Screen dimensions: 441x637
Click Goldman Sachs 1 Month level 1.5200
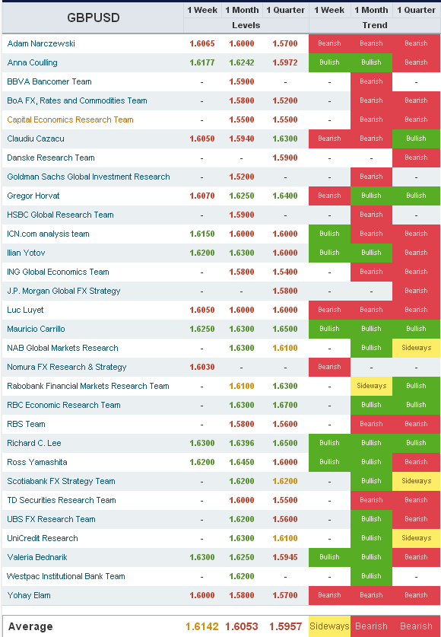(242, 177)
